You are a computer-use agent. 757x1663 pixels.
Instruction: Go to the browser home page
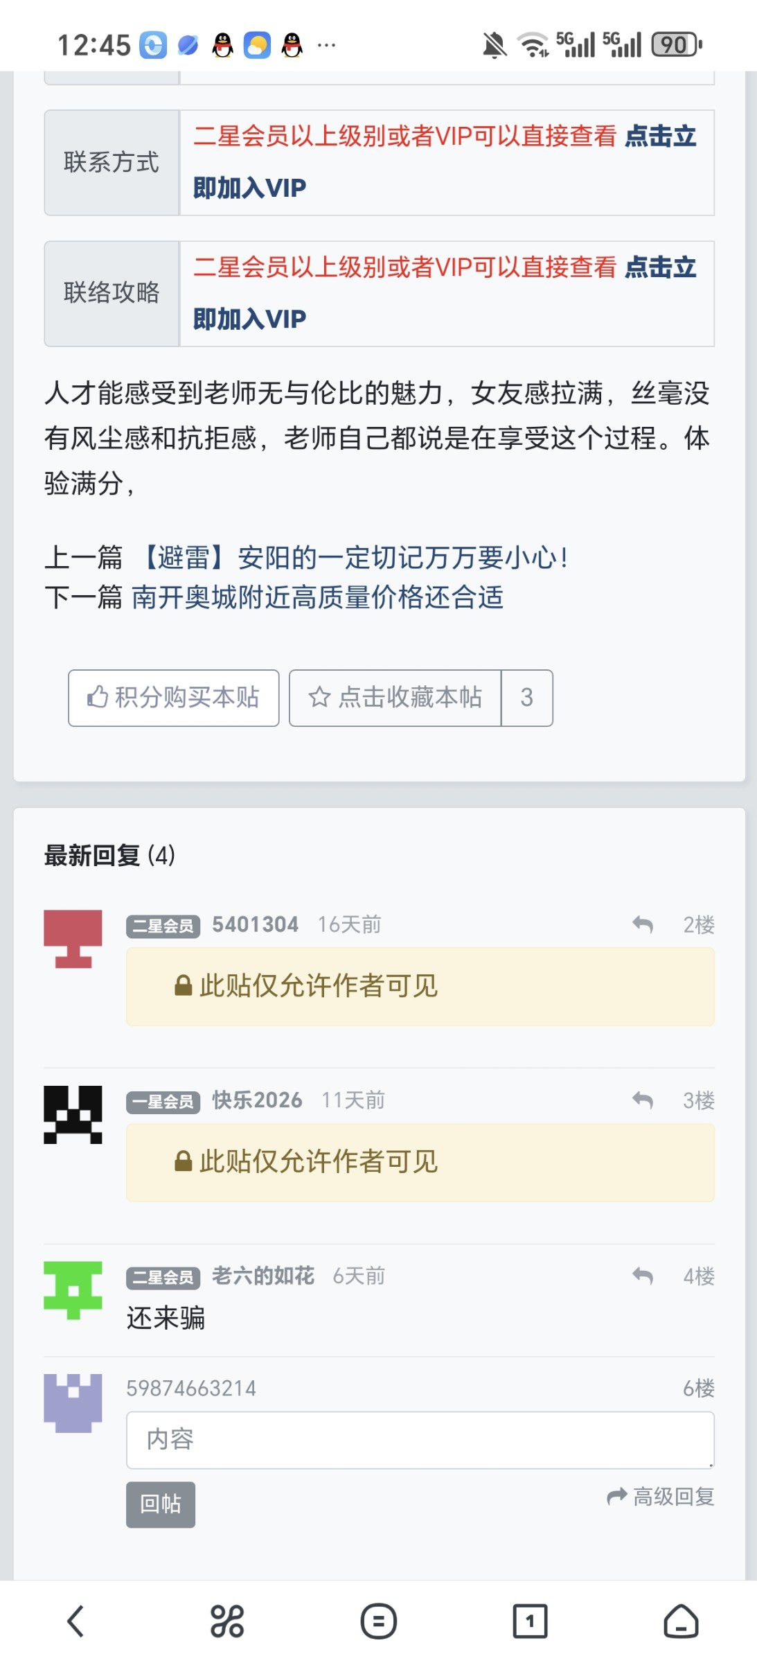point(681,1621)
